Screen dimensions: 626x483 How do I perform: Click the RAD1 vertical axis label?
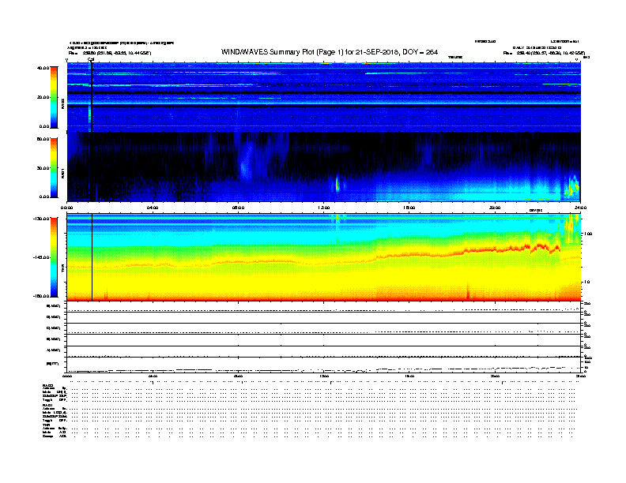coord(62,173)
